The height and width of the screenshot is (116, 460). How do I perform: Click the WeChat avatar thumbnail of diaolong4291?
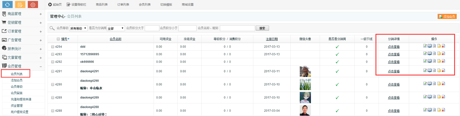tap(305, 71)
